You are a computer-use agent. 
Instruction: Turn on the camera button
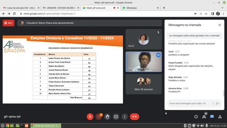(x=99, y=117)
